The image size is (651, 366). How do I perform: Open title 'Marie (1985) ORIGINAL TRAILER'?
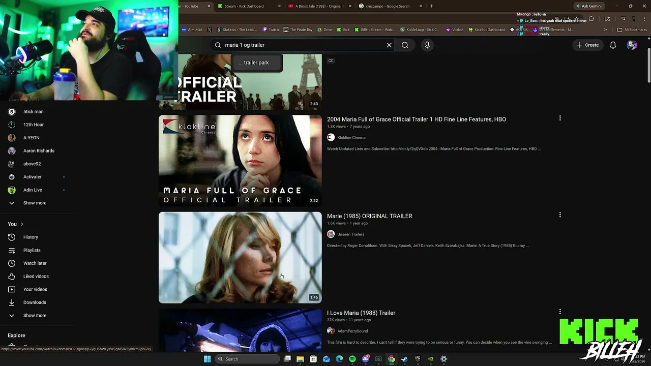369,216
